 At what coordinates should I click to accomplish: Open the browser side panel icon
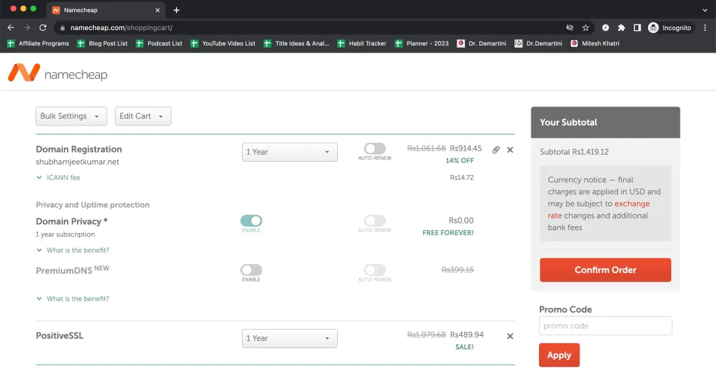pos(637,28)
